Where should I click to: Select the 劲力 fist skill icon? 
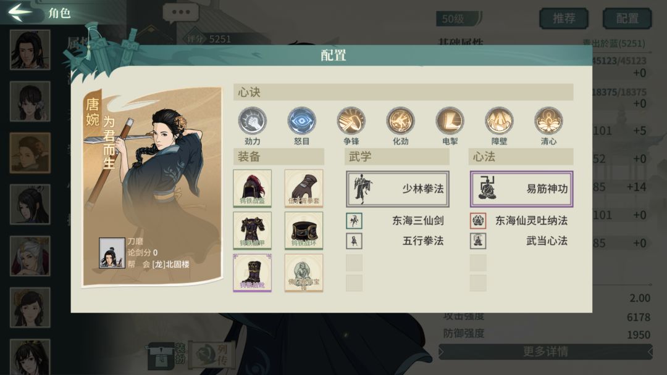pos(252,121)
